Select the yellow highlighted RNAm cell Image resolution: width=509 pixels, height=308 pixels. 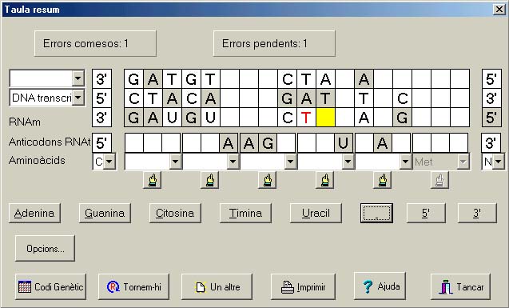point(325,118)
